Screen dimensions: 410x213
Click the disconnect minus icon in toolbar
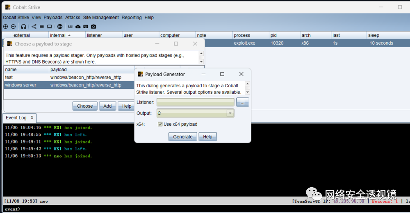click(x=13, y=26)
